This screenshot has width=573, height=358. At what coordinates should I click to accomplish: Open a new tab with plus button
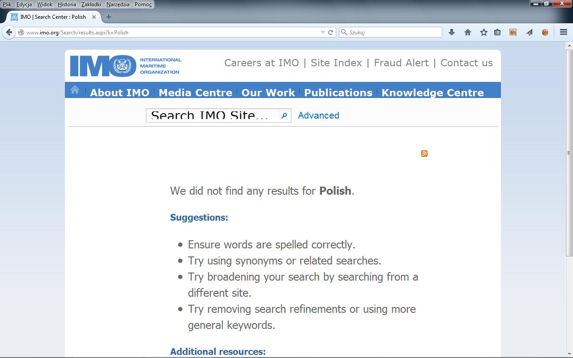[x=108, y=17]
